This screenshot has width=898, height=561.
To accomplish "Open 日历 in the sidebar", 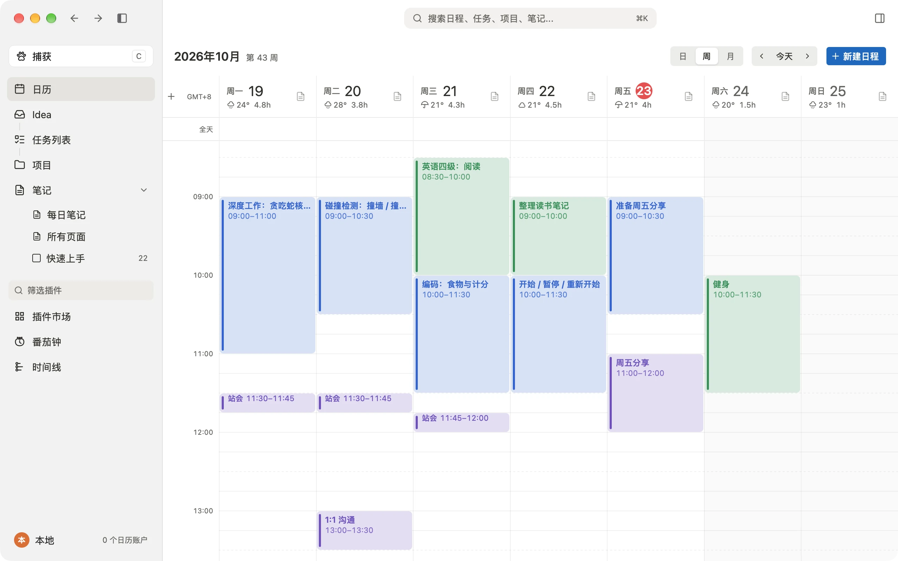I will 81,89.
